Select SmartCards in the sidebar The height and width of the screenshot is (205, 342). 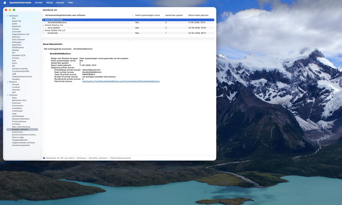[x=17, y=132]
